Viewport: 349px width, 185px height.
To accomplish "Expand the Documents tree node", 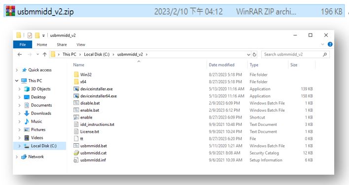I will pyautogui.click(x=20, y=105).
